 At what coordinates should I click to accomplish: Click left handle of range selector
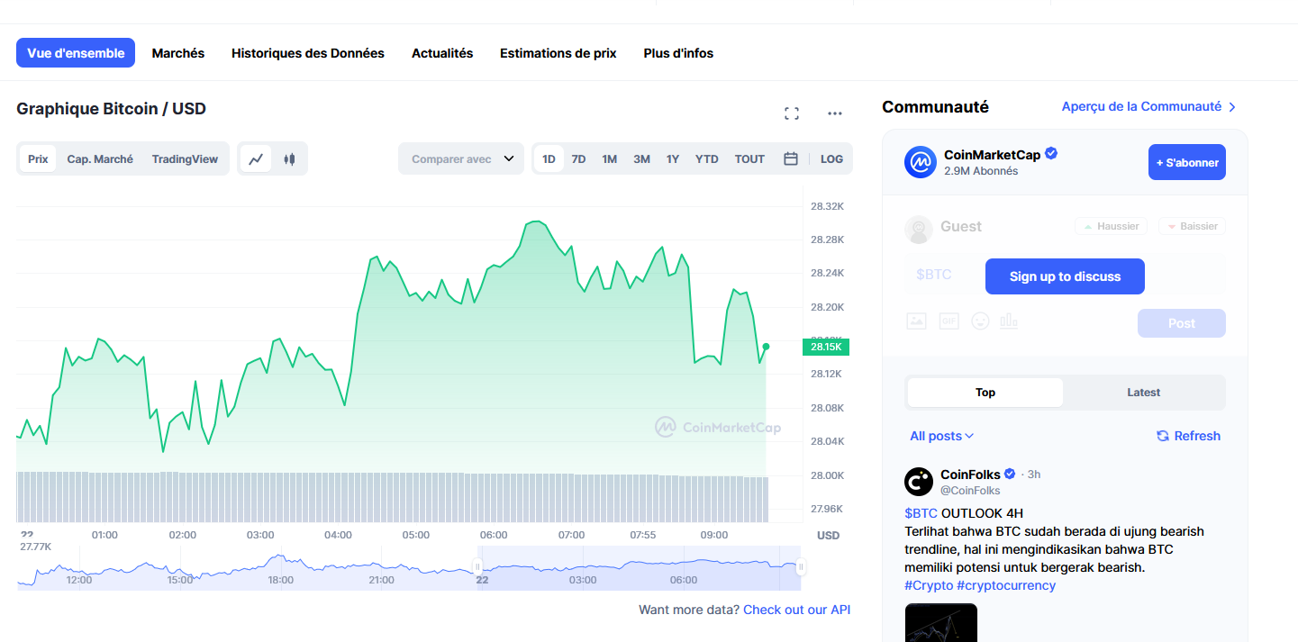477,566
